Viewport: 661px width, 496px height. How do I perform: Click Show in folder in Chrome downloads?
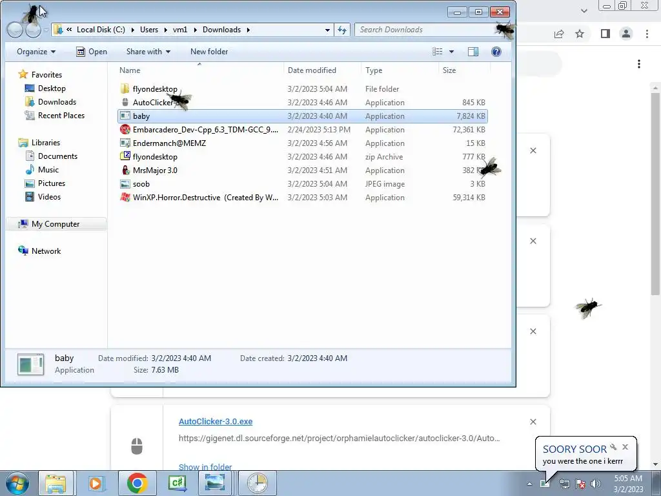[205, 467]
